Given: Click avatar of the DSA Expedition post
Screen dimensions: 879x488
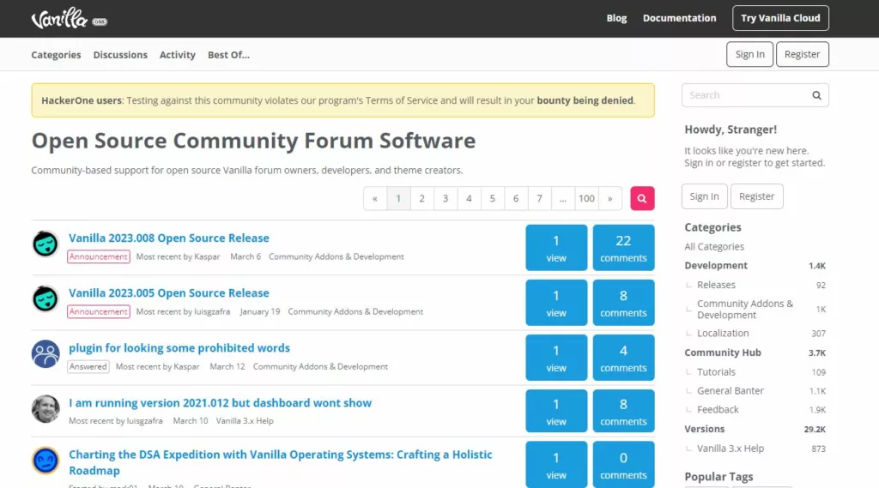Looking at the screenshot, I should pyautogui.click(x=45, y=461).
